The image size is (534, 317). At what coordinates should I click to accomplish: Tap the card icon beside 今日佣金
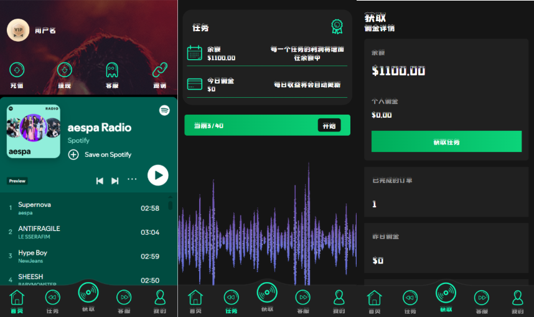point(194,84)
